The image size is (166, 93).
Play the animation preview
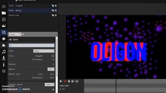point(61,81)
